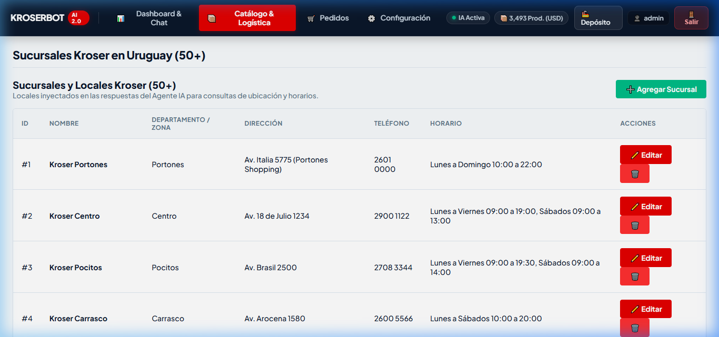Image resolution: width=719 pixels, height=337 pixels.
Task: Open the Depósito button in the header
Action: pyautogui.click(x=598, y=18)
